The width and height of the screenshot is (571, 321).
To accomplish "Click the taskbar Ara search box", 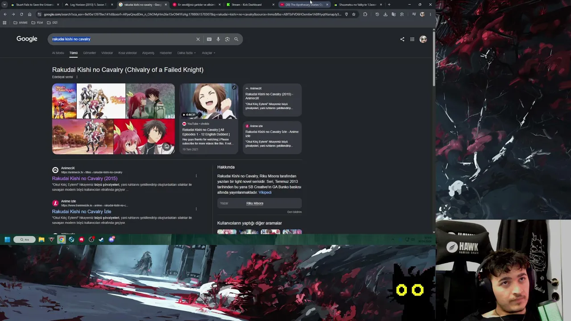I will click(x=25, y=239).
